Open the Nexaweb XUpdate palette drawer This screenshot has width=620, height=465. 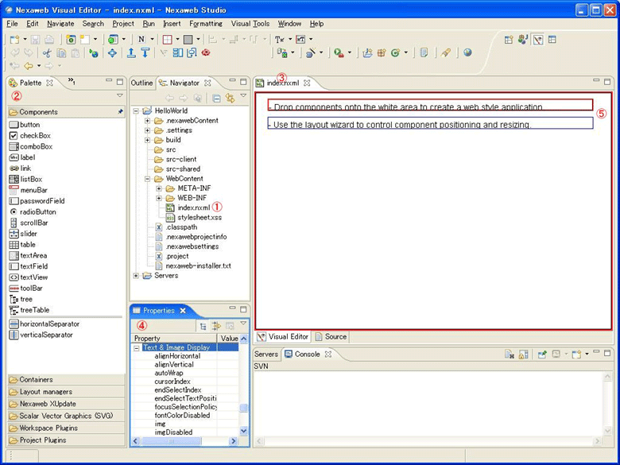click(66, 404)
